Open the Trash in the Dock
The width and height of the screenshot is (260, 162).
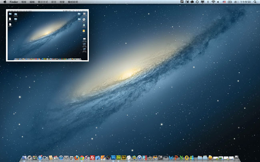click(x=236, y=158)
